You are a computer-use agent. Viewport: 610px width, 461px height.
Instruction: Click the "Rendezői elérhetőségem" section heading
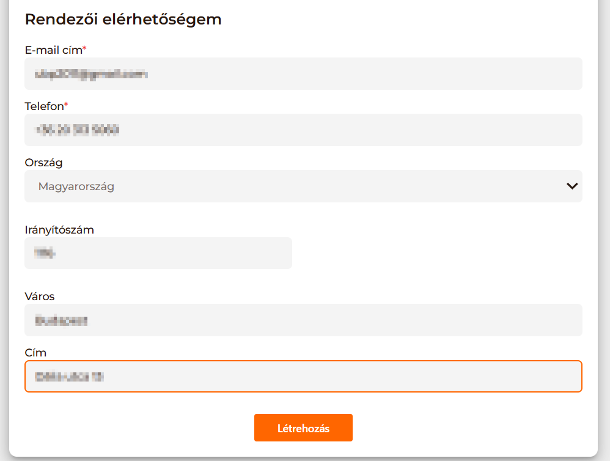coord(123,20)
